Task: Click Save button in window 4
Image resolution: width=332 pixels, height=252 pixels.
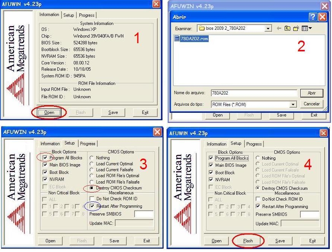Action: coord(280,241)
